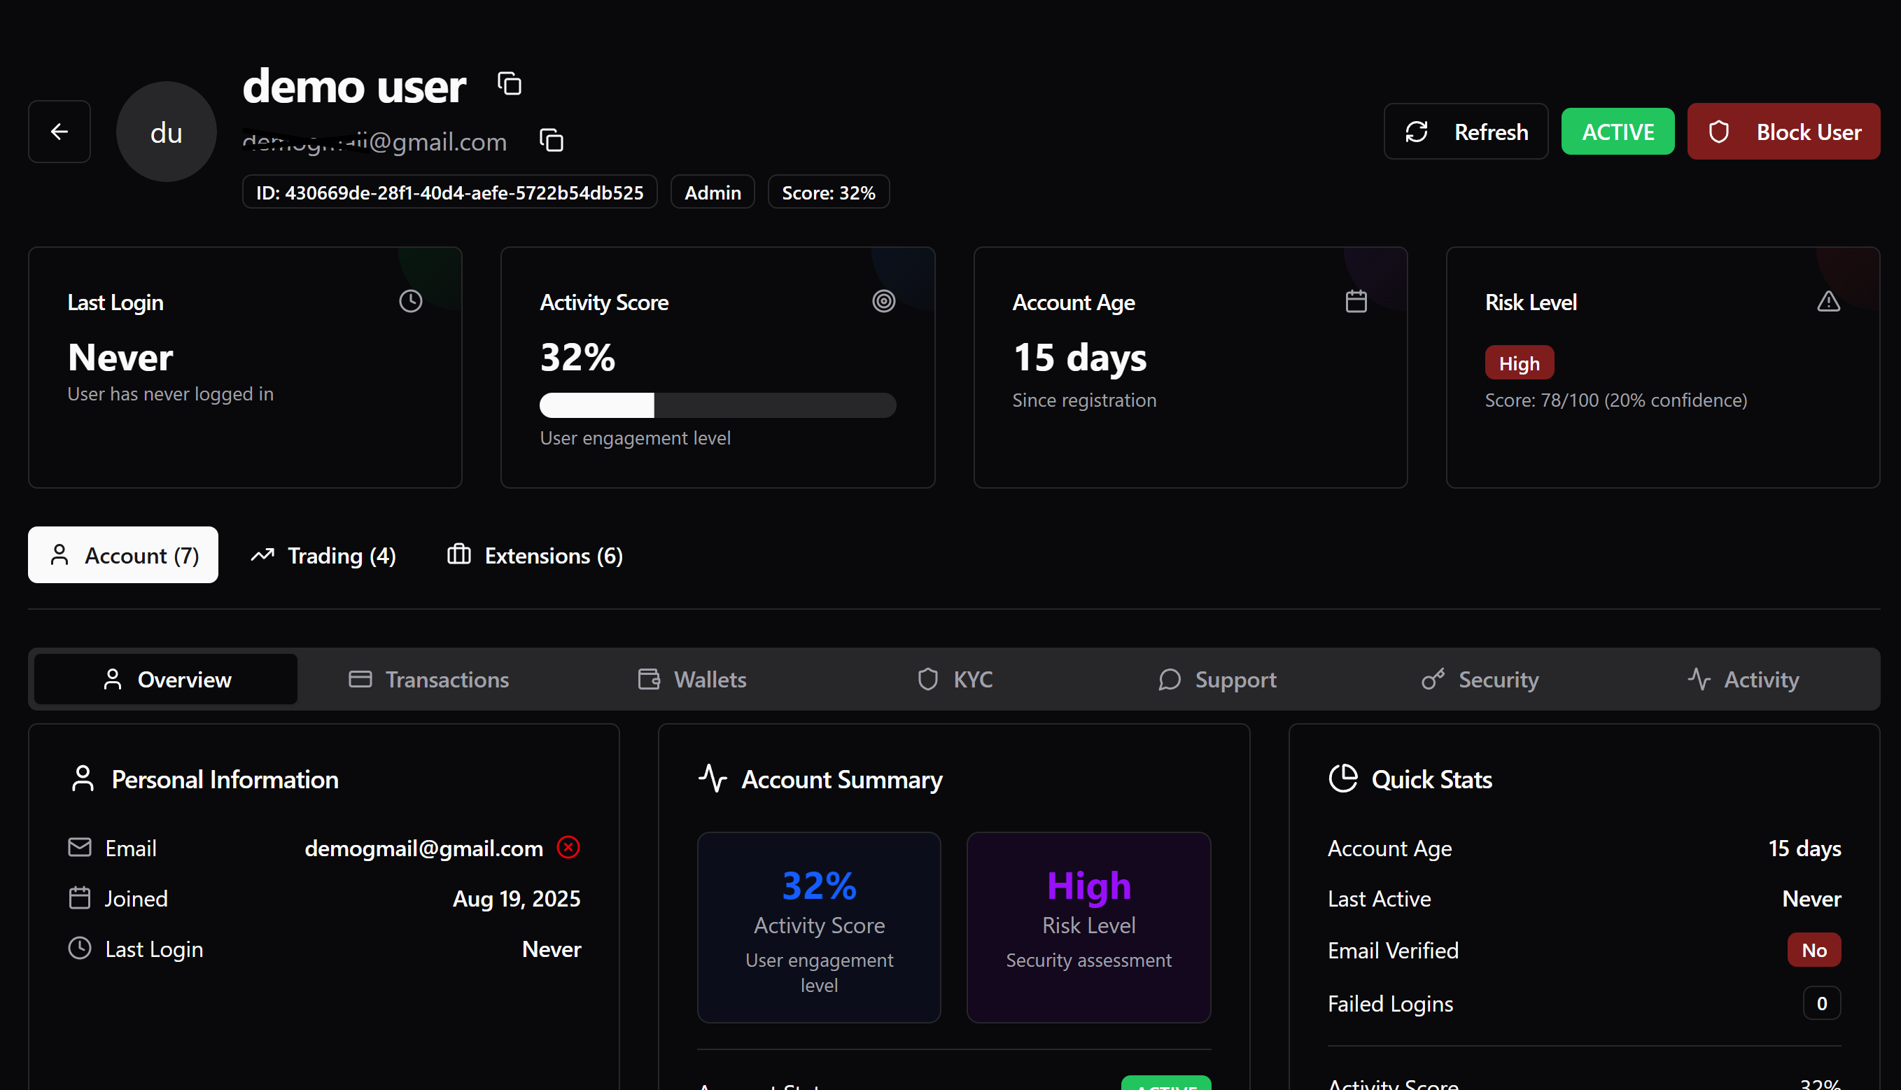Copy the user email address
This screenshot has height=1090, width=1901.
click(x=552, y=141)
